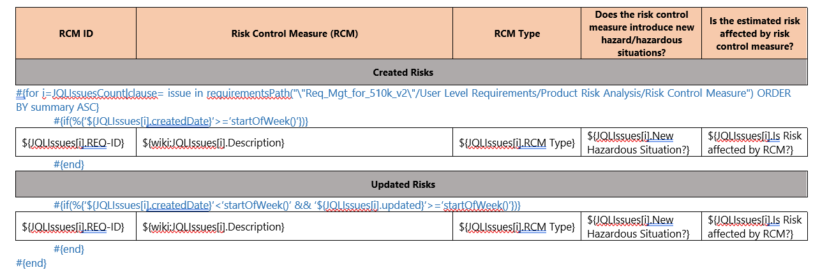Select the estimated risk affected header cell
The width and height of the screenshot is (820, 277).
(754, 34)
